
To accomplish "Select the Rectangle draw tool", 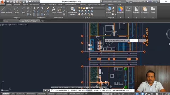I will [28, 8].
